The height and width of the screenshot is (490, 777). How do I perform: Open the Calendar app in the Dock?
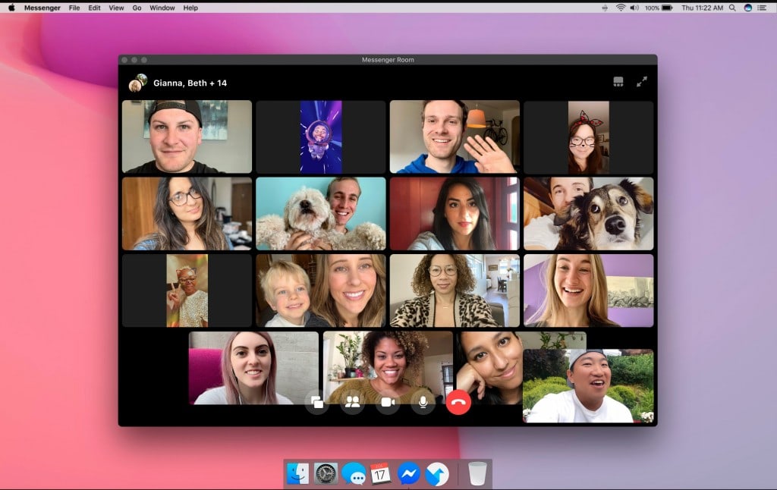380,473
